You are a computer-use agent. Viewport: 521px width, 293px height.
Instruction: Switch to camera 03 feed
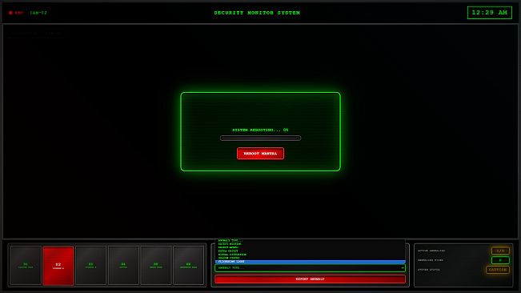tap(90, 266)
